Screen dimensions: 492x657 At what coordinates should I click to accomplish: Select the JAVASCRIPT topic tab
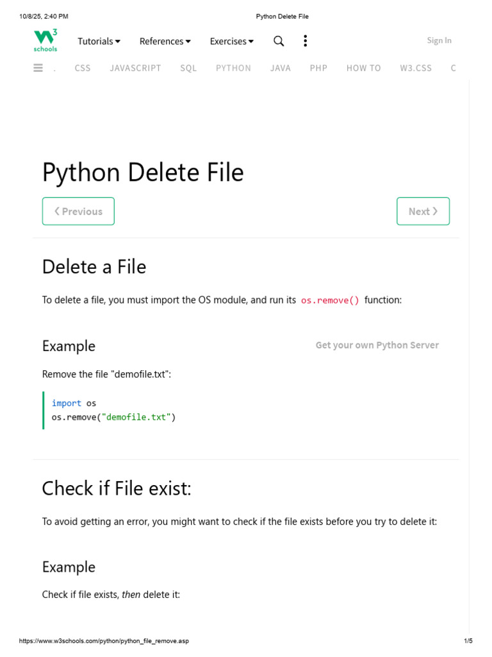(135, 68)
